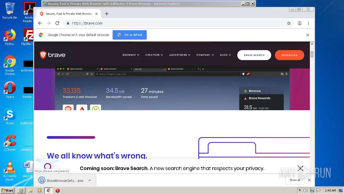Open Google Chrome desktop shortcut

[x=10, y=65]
